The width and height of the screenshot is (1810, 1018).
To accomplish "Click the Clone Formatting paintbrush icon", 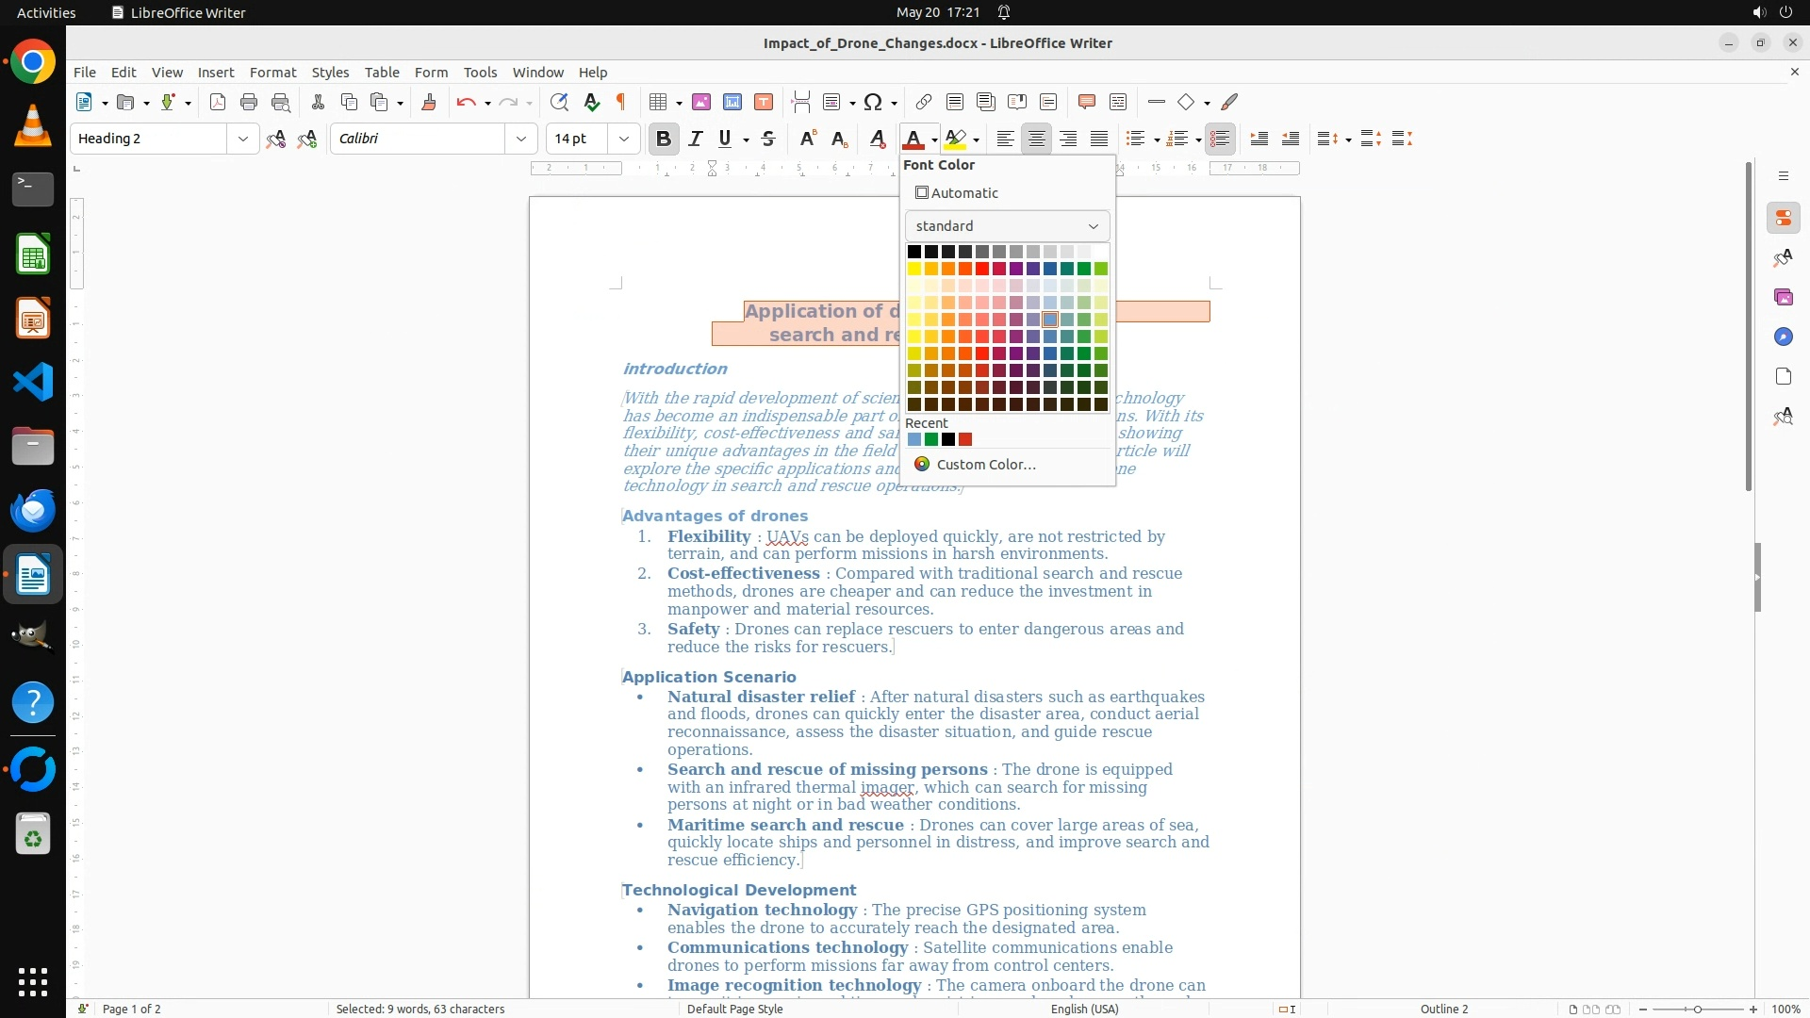I will click(x=429, y=102).
